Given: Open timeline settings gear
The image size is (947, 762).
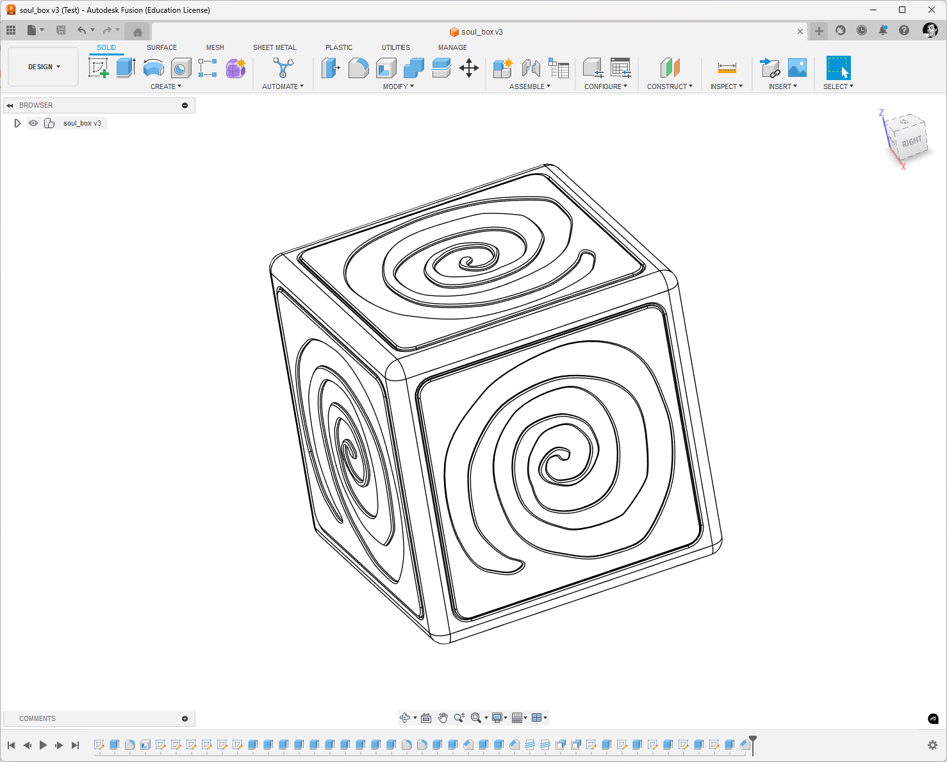Looking at the screenshot, I should pos(932,745).
